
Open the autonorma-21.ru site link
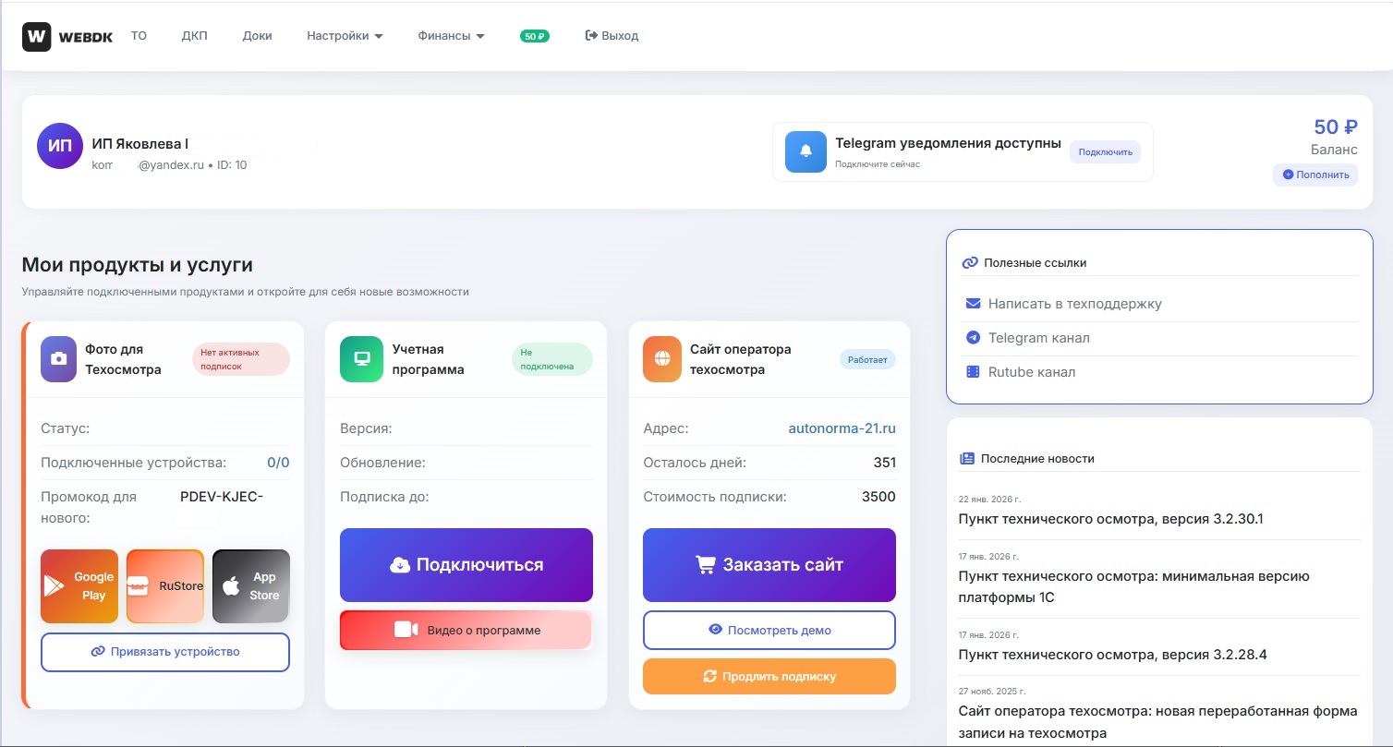pos(842,428)
